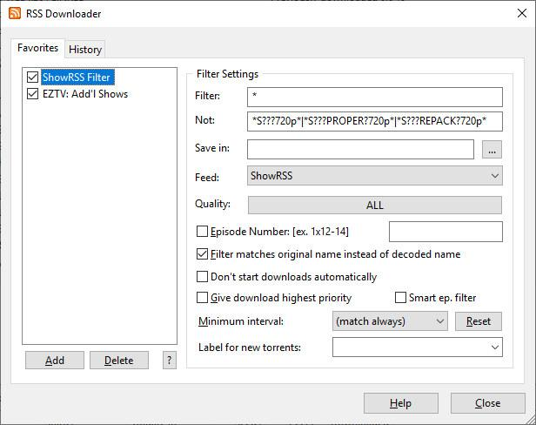Click the Reset button
The width and height of the screenshot is (536, 425).
tap(479, 321)
